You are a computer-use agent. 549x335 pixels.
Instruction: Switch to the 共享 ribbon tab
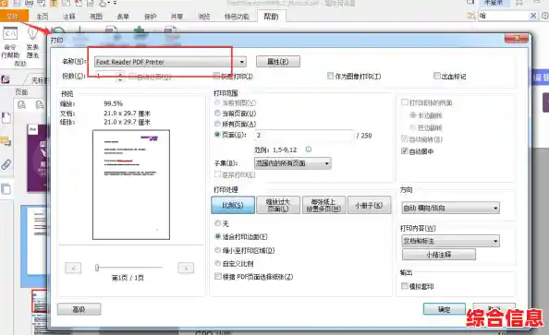click(x=177, y=17)
